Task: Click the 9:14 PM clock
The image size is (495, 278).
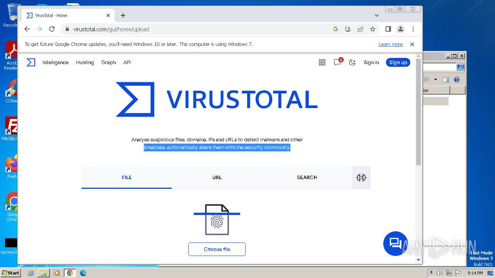Action: (475, 273)
